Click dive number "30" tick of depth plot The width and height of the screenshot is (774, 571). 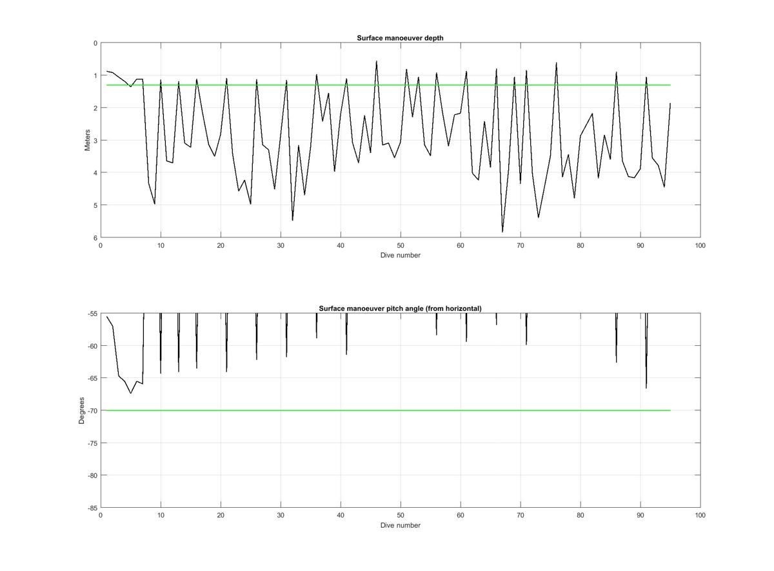(281, 245)
